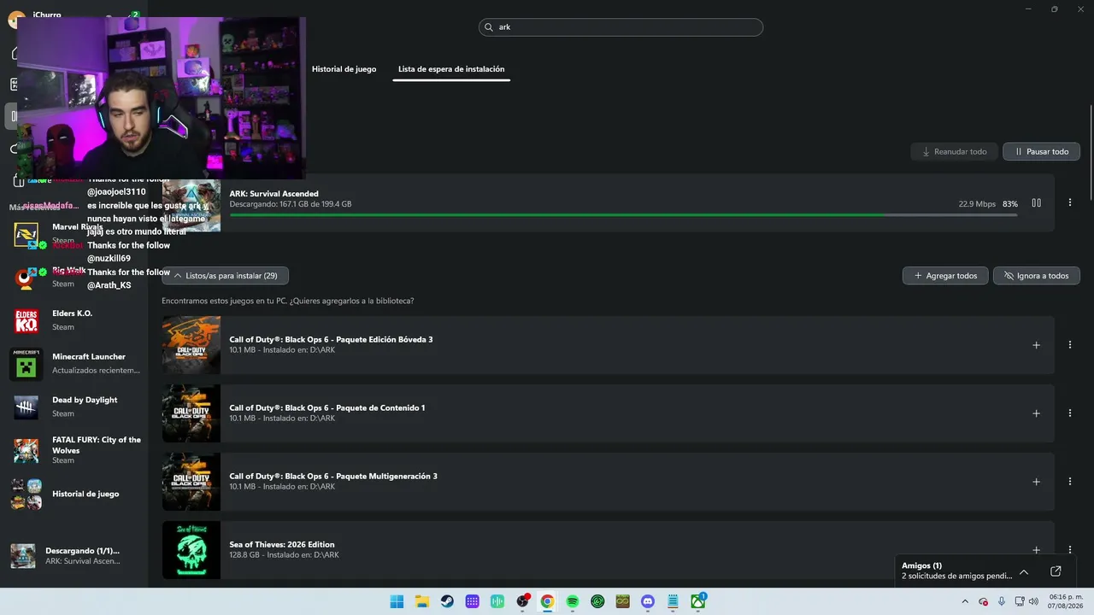Click the Ignora a todos button
Viewport: 1094px width, 615px height.
coord(1037,276)
